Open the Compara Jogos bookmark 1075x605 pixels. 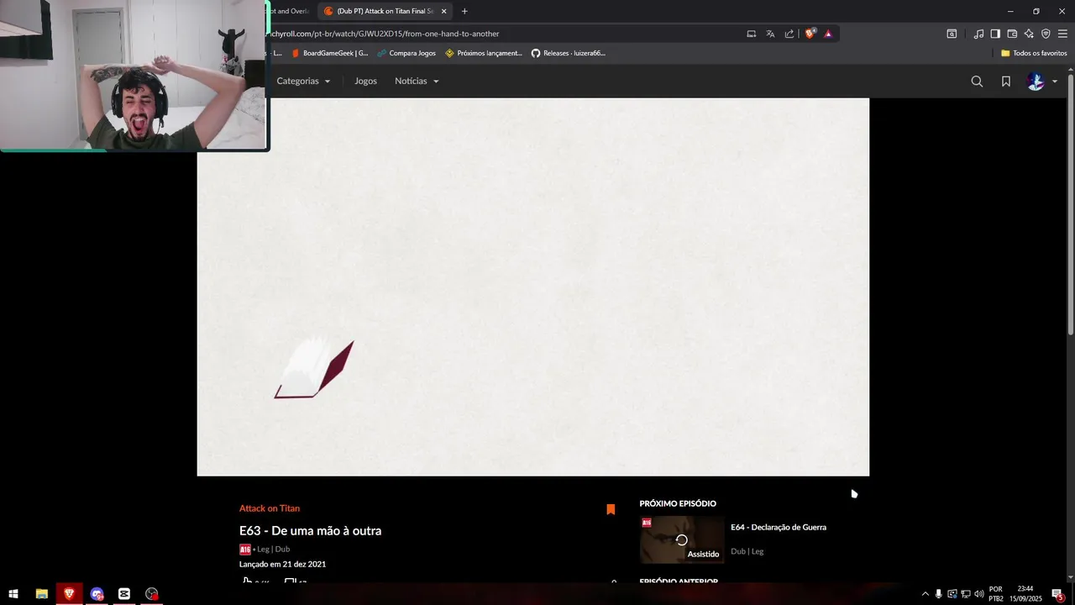pyautogui.click(x=406, y=53)
